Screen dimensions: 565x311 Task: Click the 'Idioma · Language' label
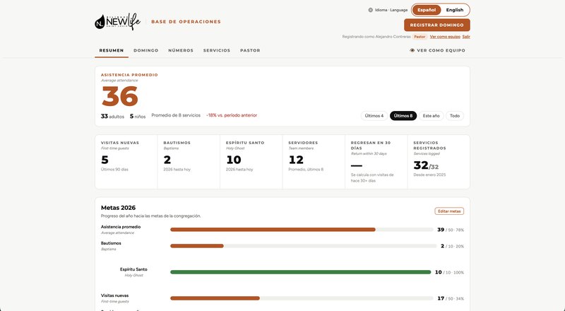coord(391,10)
